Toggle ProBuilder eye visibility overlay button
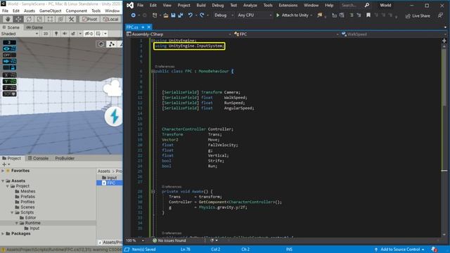This screenshot has height=253, width=450. 9,48
